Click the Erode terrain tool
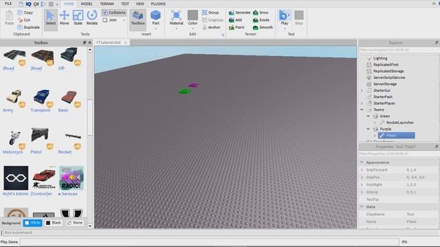440x247 pixels. pyautogui.click(x=261, y=20)
